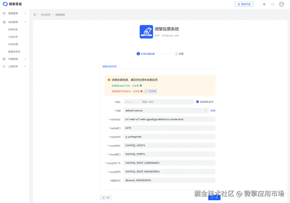290x203 pixels.
Task: Toggle the 自动SSL证书 checkbox
Action: 198,102
